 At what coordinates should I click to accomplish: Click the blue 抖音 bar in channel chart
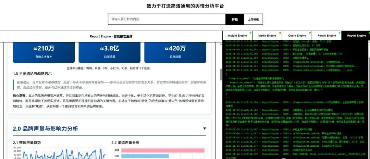[145, 156]
